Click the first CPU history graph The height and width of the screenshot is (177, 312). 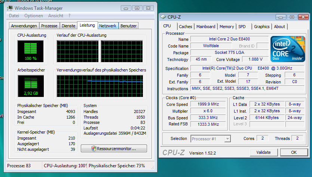click(x=77, y=51)
